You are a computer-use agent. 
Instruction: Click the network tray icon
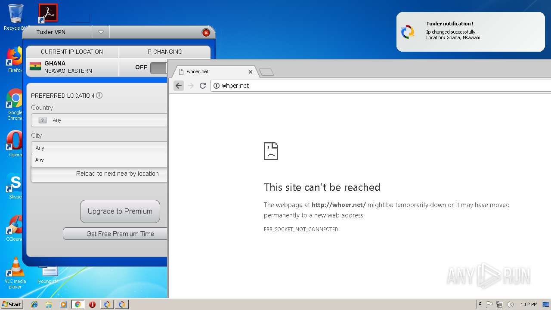point(500,304)
